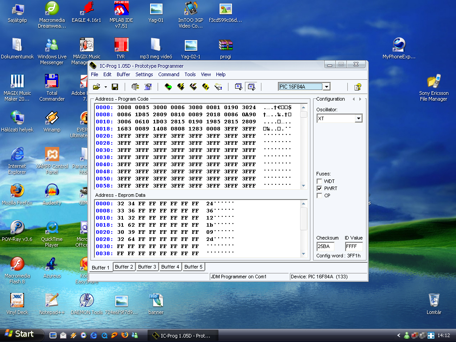This screenshot has width=456, height=342.
Task: Switch to hex view icon
Action: (x=251, y=87)
